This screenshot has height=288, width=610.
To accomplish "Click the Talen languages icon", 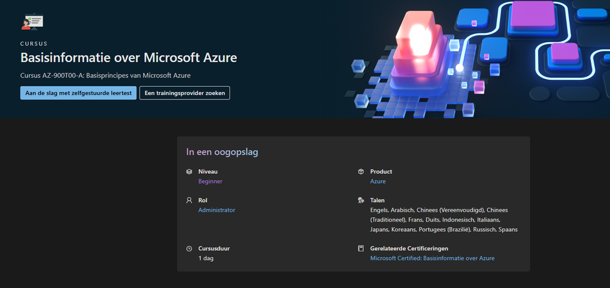I will [361, 201].
